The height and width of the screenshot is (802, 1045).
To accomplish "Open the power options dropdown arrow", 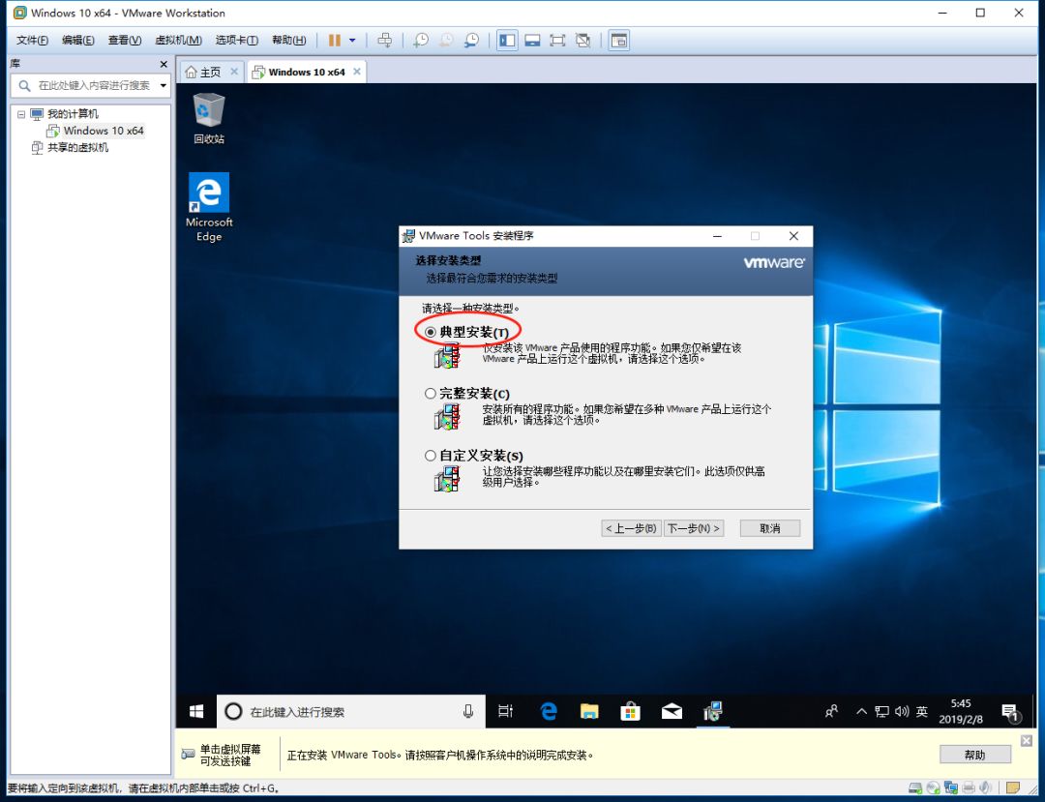I will click(352, 40).
